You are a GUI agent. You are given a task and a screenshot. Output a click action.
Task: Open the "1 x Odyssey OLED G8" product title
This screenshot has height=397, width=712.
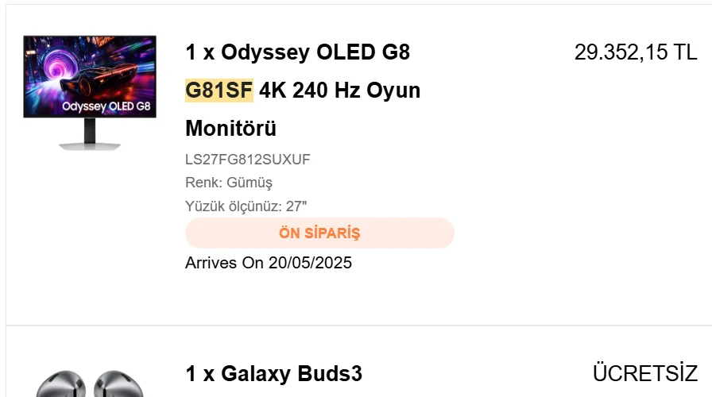pyautogui.click(x=297, y=53)
